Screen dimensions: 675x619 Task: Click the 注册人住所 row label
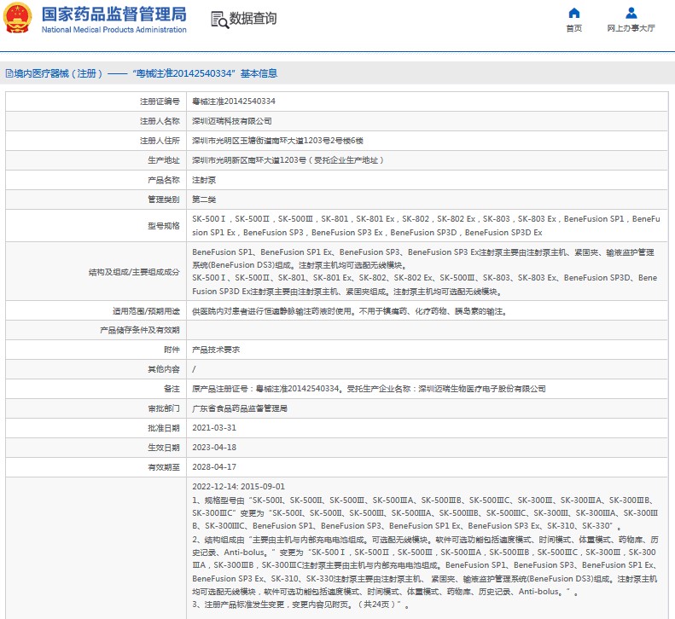[160, 141]
